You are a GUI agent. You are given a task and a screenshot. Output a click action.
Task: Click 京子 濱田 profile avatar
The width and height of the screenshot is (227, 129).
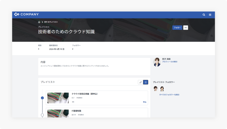pyautogui.click(x=157, y=62)
